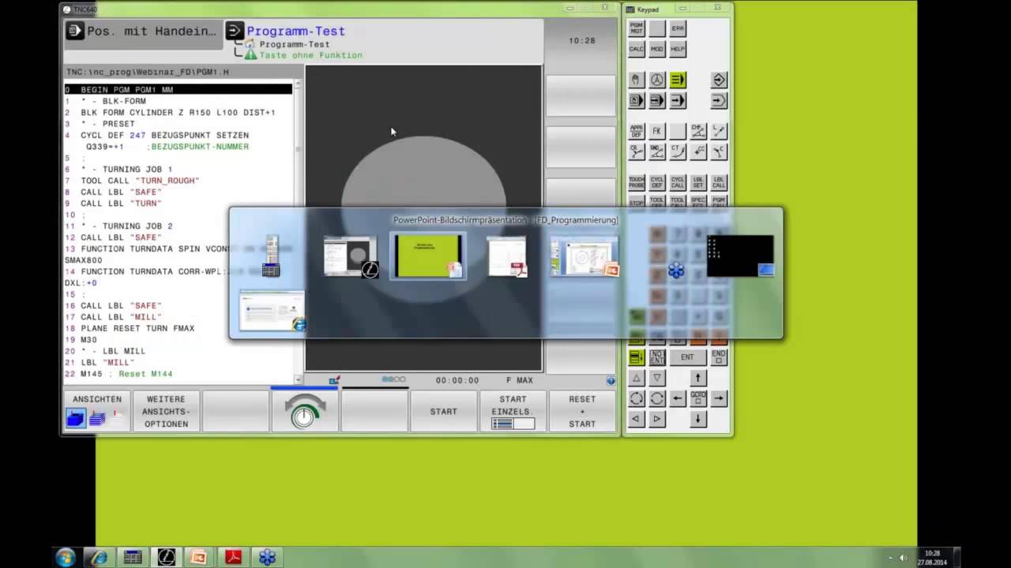This screenshot has height=568, width=1011.
Task: Select the PowerPoint slideshow thumbnail in switcher
Action: point(428,256)
